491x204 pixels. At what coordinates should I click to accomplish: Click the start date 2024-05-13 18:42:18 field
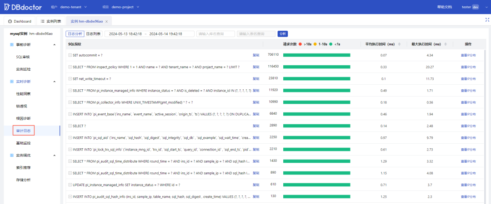[x=125, y=34]
